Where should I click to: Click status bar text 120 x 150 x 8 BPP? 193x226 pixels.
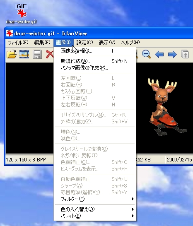point(26,160)
